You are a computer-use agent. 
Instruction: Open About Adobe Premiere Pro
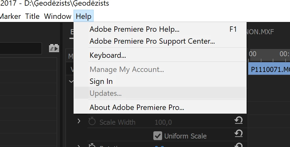click(x=137, y=107)
